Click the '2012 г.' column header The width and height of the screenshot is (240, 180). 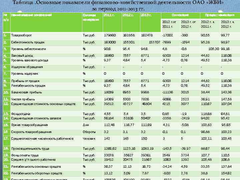[128, 15]
